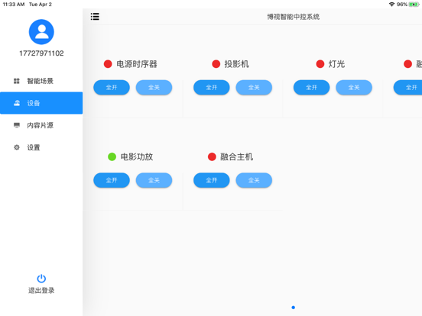Click red status dot for 投影机
Screen dimensions: 422x316
(216, 64)
